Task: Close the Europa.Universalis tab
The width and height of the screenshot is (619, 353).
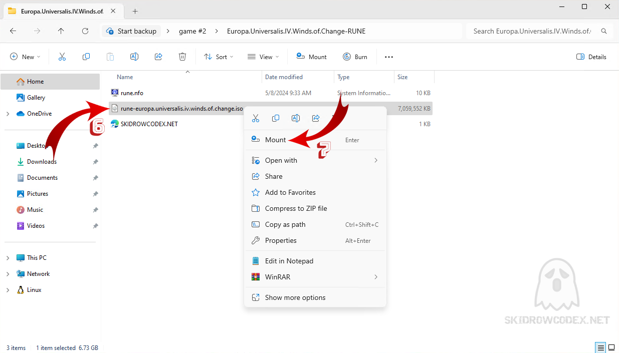Action: click(x=114, y=11)
